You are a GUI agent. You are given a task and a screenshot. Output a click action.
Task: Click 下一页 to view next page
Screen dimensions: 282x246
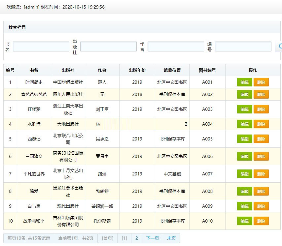pyautogui.click(x=152, y=238)
